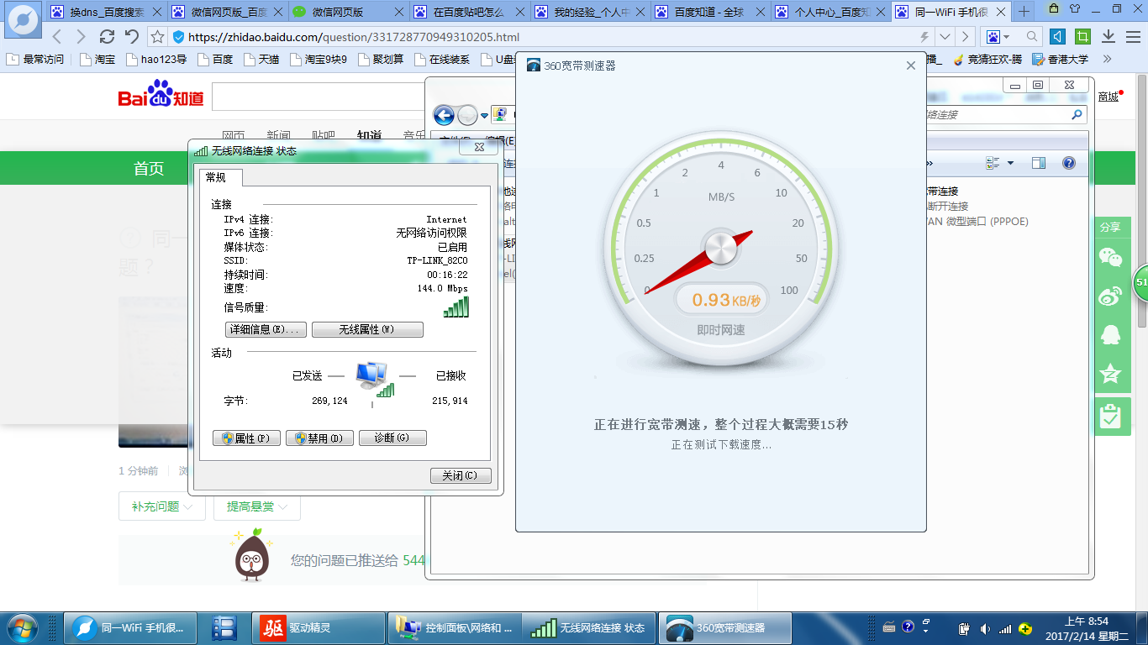Viewport: 1148px width, 645px height.
Task: Reload the page with the refresh icon
Action: tap(107, 37)
